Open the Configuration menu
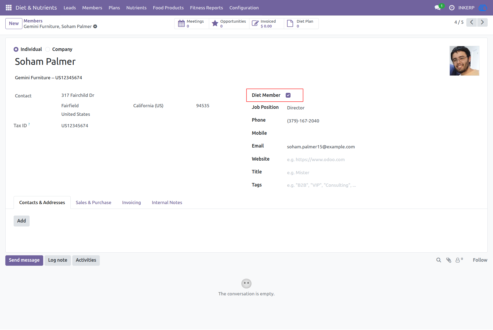 pos(244,8)
